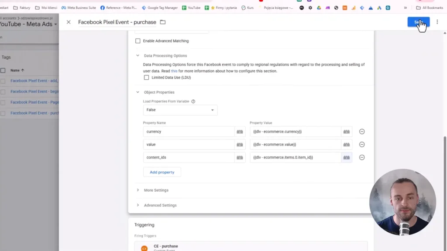The width and height of the screenshot is (447, 251).
Task: Click the Add property button
Action: (x=162, y=172)
